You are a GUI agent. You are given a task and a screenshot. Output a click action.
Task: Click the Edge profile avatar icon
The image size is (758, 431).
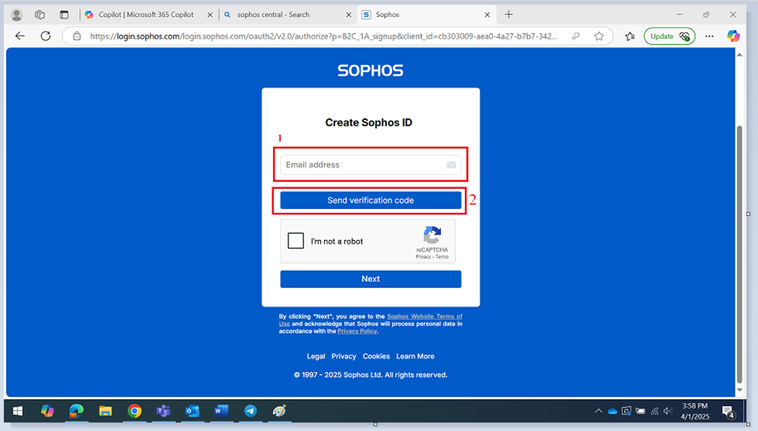coord(16,14)
